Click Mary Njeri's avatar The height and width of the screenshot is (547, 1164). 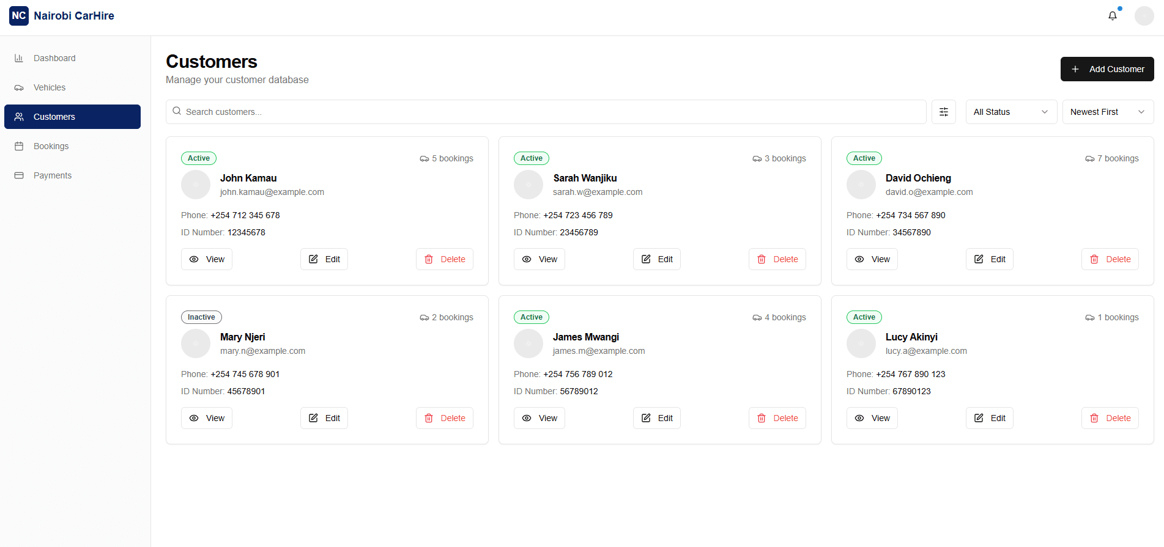196,343
